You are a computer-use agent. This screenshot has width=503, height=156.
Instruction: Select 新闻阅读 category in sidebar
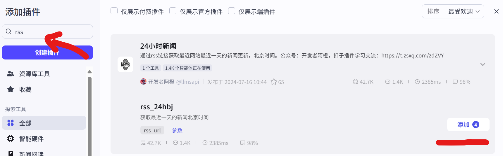(31, 154)
